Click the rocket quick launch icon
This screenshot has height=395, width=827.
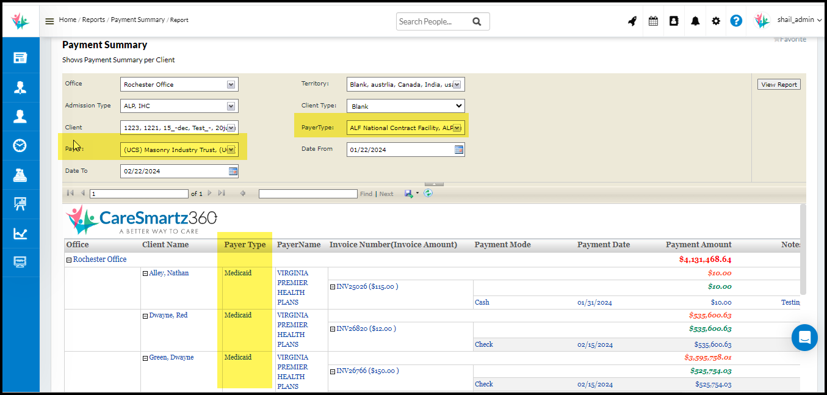pos(632,21)
